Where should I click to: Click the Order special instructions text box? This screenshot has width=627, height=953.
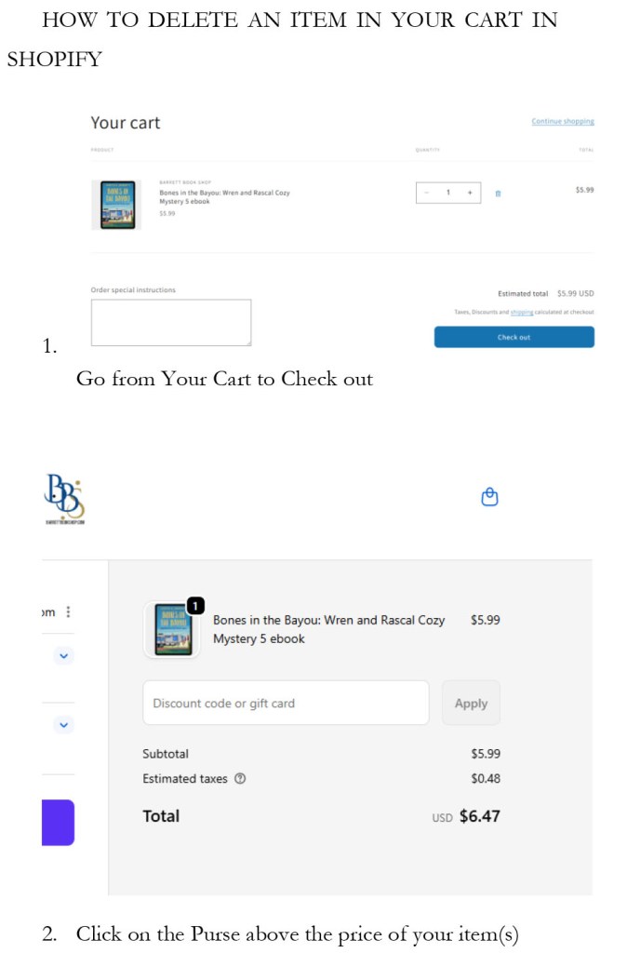[x=171, y=322]
